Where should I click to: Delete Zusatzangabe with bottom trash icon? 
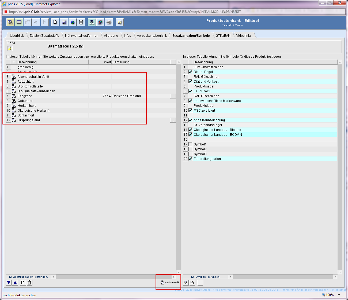click(x=29, y=282)
